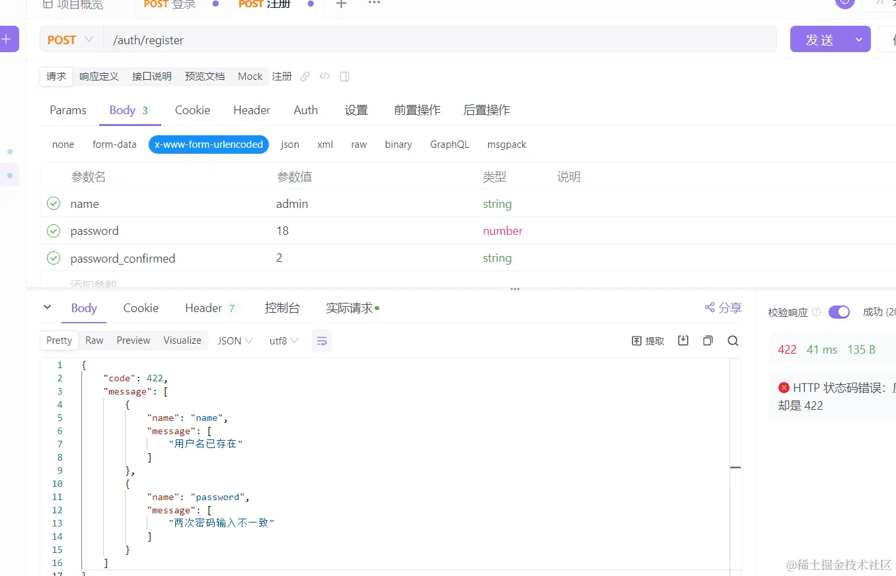Uncheck the password parameter row
The height and width of the screenshot is (576, 896).
click(x=54, y=231)
